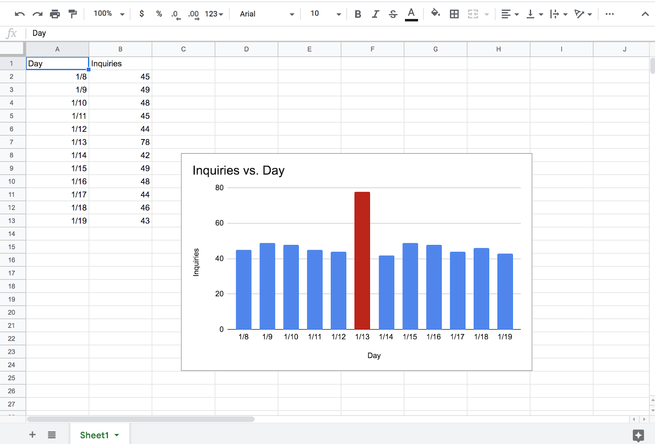The image size is (655, 444).
Task: Toggle bold formatting
Action: click(358, 14)
